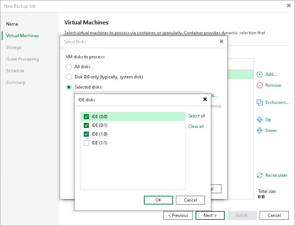Image resolution: width=295 pixels, height=226 pixels.
Task: Select Disk 0:0 only radio option
Action: tap(69, 77)
